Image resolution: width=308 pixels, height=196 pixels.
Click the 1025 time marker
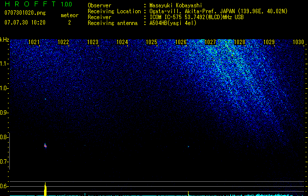152,42
